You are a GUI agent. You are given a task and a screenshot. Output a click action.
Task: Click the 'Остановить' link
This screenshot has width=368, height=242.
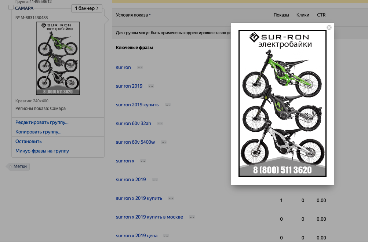[28, 142]
